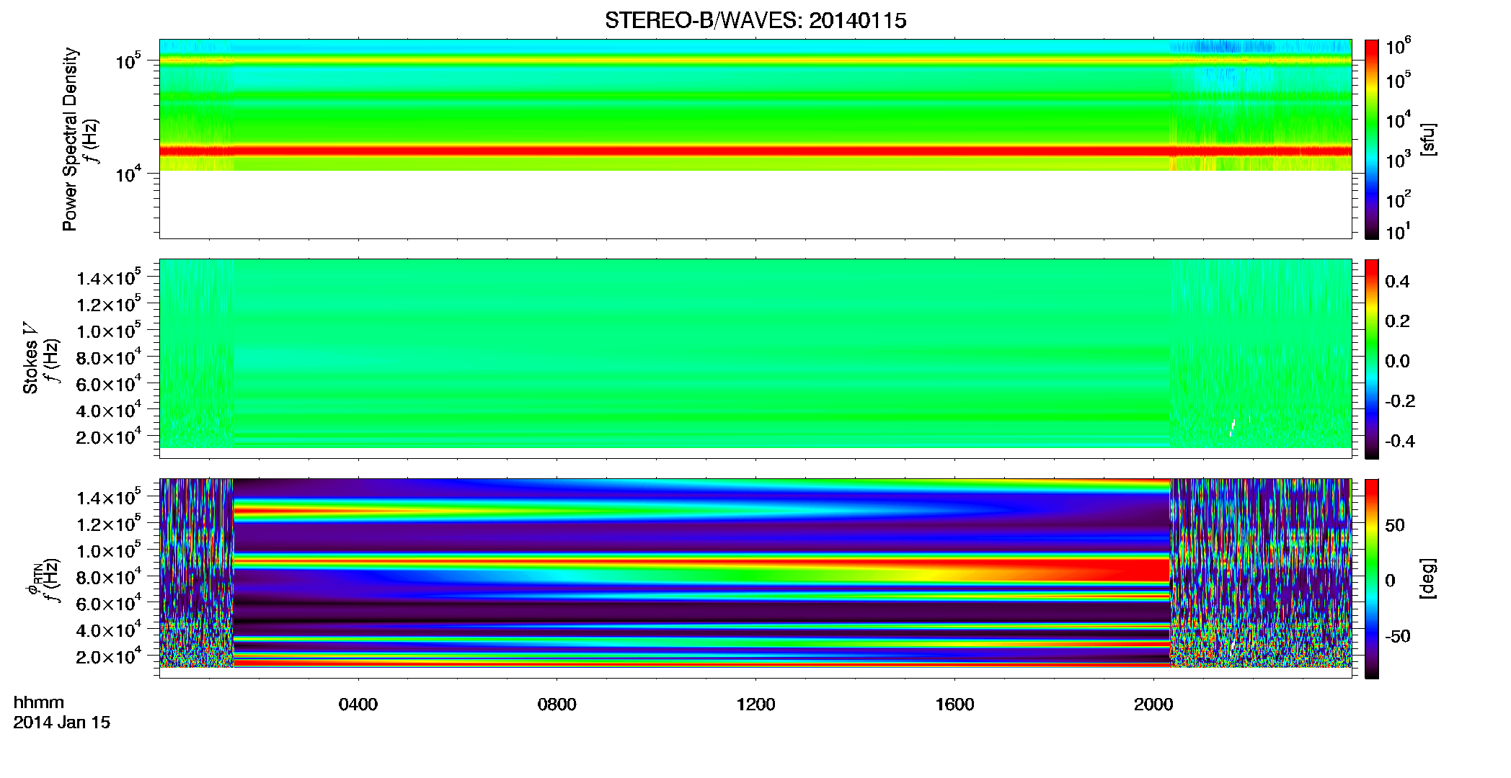Click the 1200 time tick label
The height and width of the screenshot is (778, 1511).
(755, 705)
